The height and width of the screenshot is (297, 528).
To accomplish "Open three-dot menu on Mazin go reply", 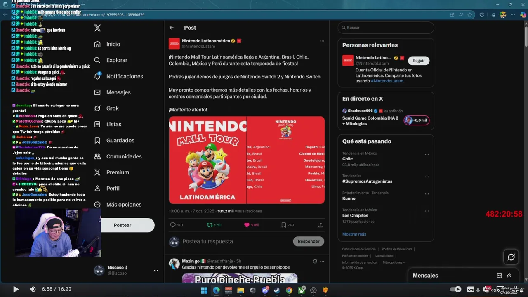I will coord(322,261).
